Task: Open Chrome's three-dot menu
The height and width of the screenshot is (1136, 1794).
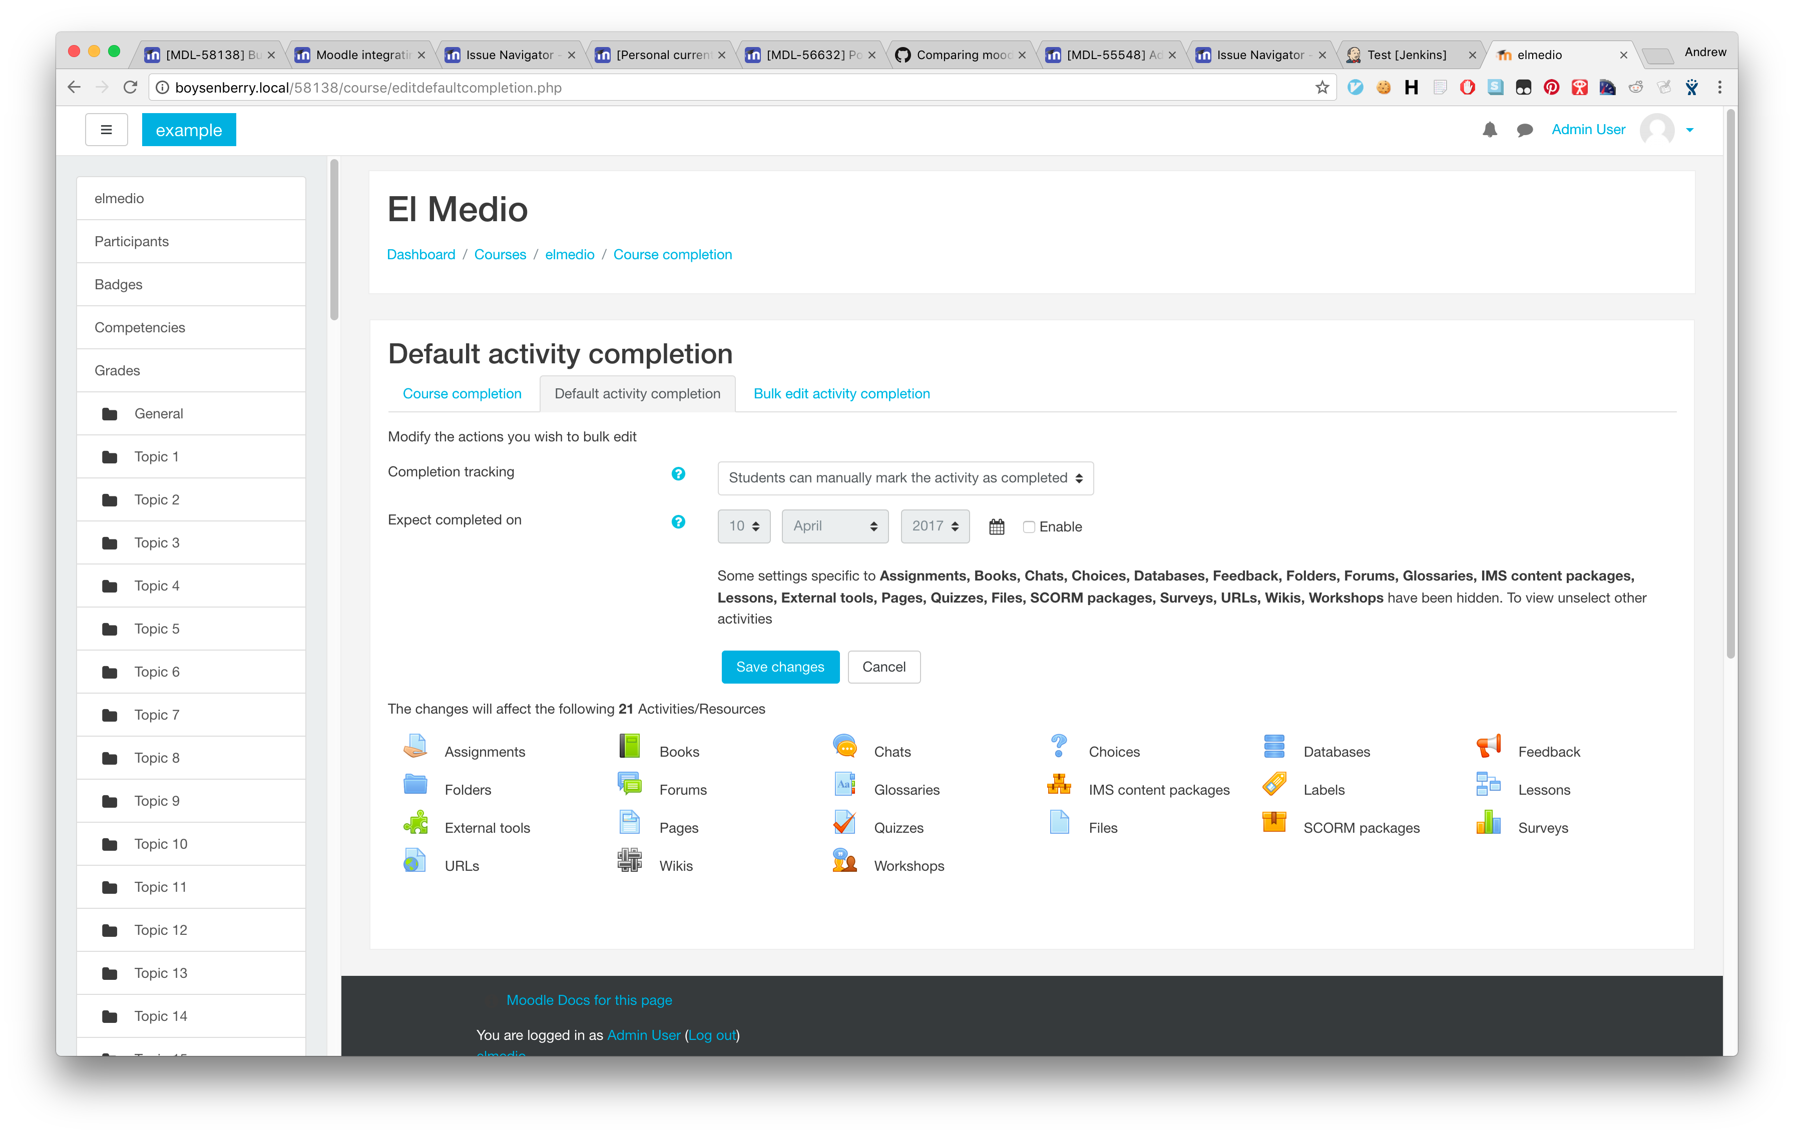Action: pos(1720,88)
